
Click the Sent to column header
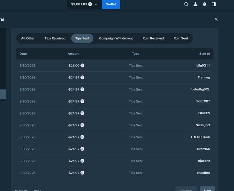[205, 54]
